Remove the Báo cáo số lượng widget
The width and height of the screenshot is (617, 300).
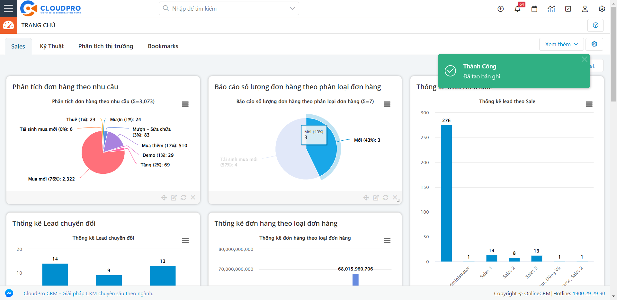pyautogui.click(x=395, y=198)
